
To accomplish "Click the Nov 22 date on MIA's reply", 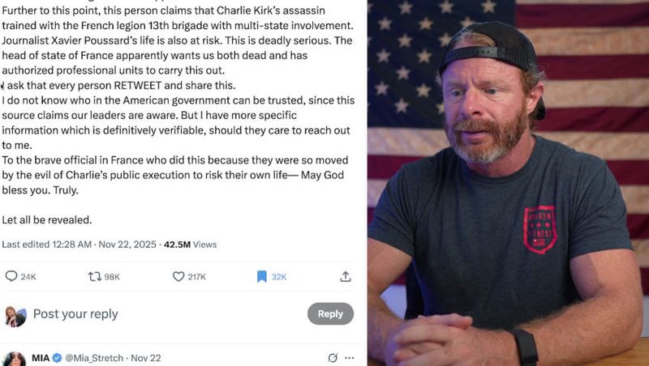I will (x=146, y=358).
